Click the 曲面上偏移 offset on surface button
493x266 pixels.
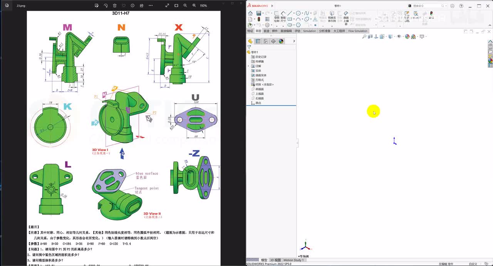click(x=346, y=18)
